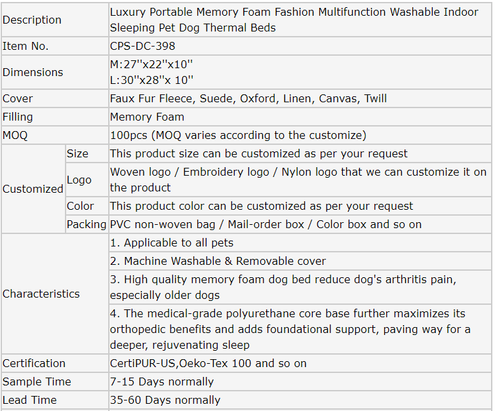
Task: Select the medical-grade polyurethane core description
Action: (x=290, y=329)
